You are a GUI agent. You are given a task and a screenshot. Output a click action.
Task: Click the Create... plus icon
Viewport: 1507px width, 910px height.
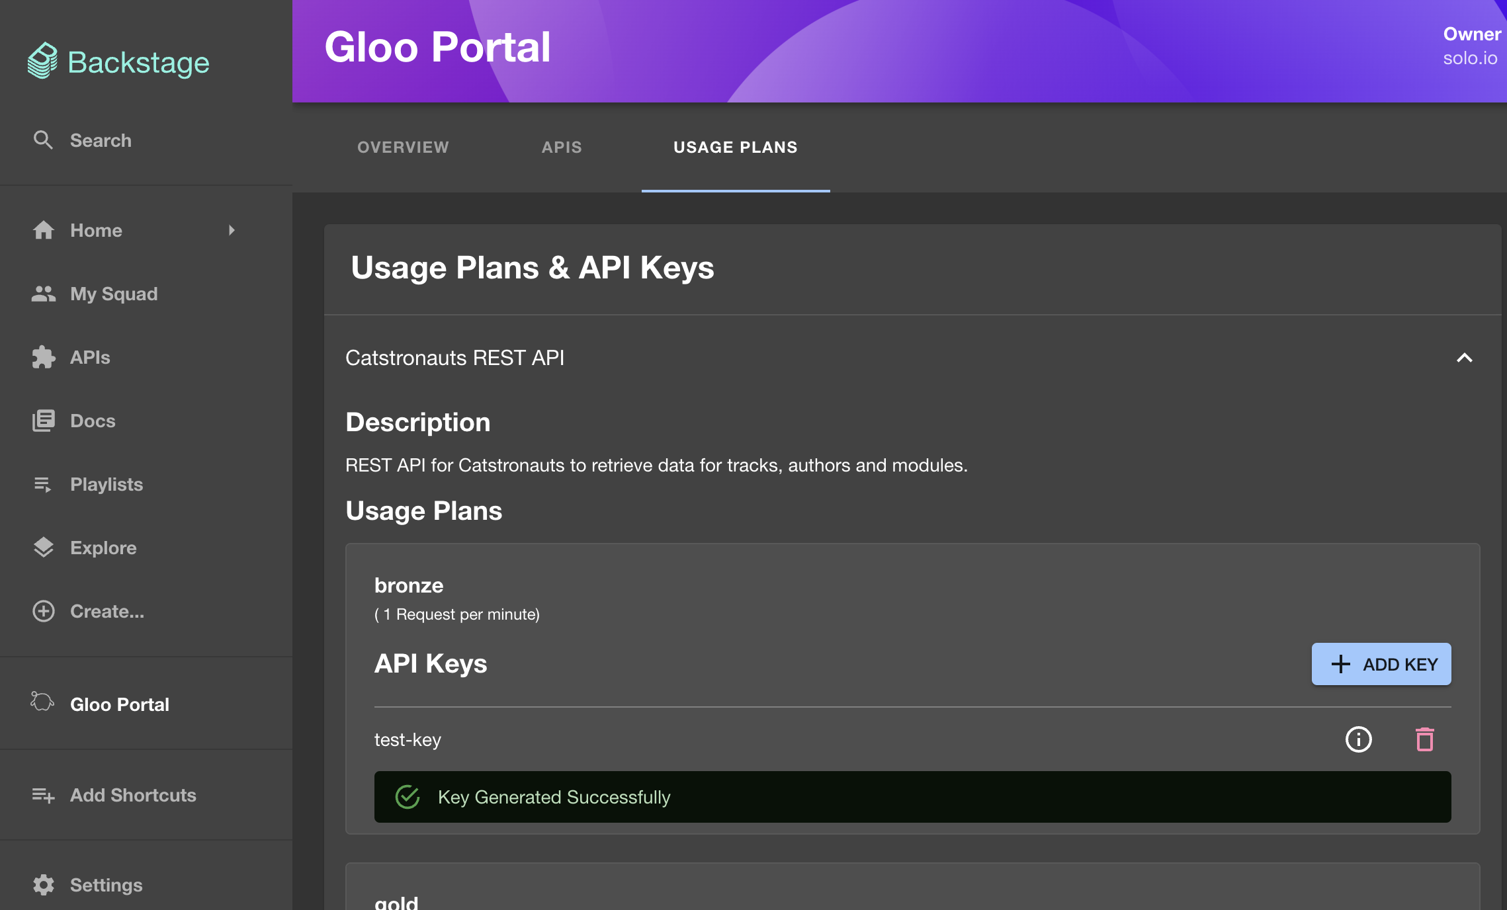point(44,611)
